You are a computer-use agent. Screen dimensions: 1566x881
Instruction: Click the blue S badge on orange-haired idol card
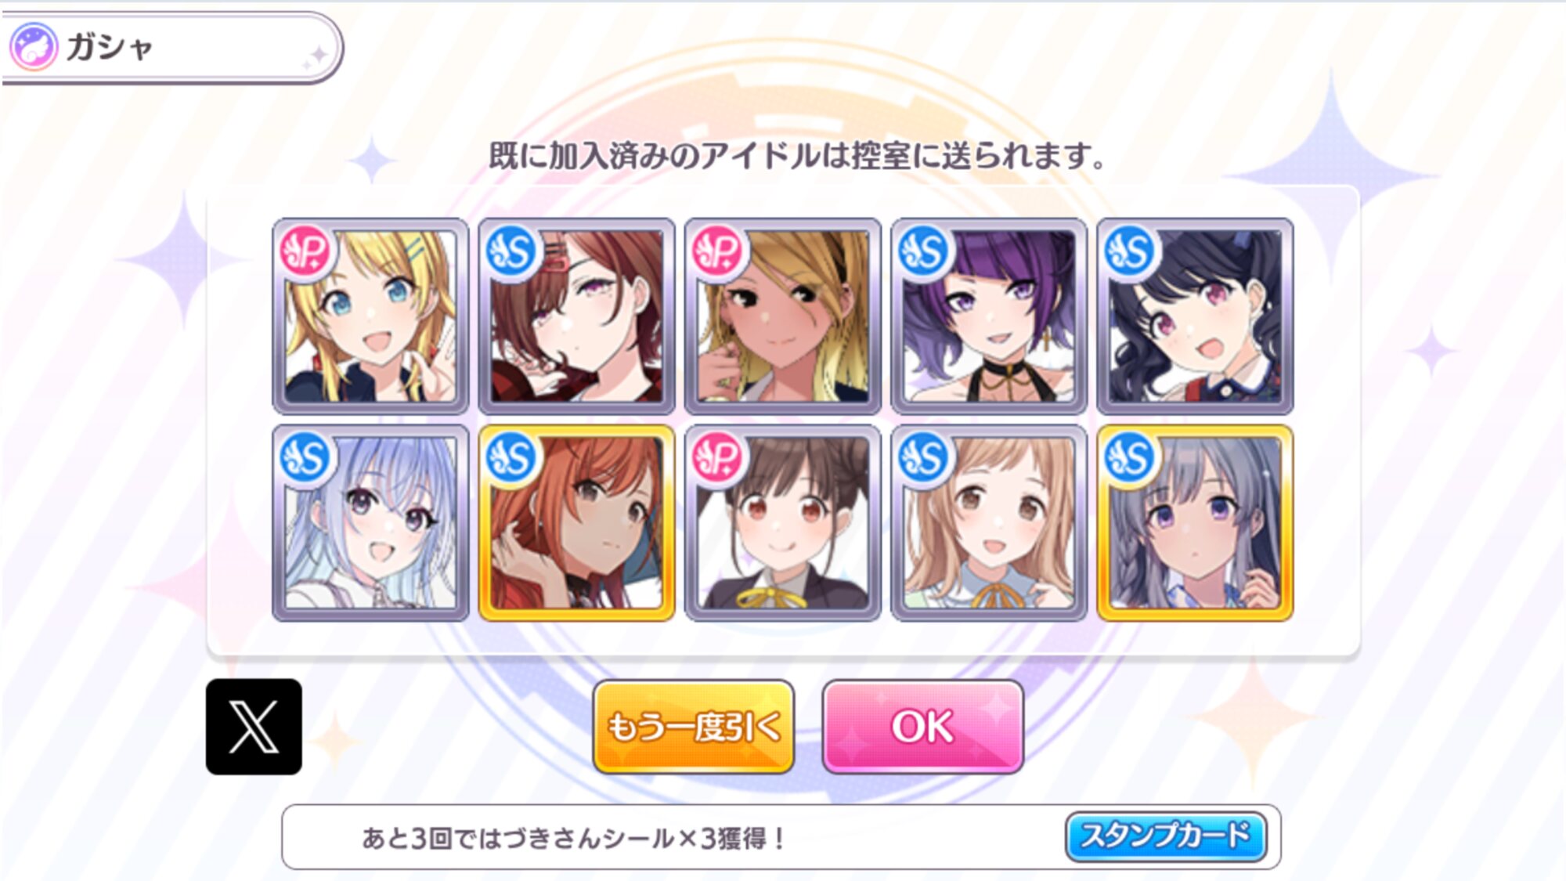tap(511, 457)
